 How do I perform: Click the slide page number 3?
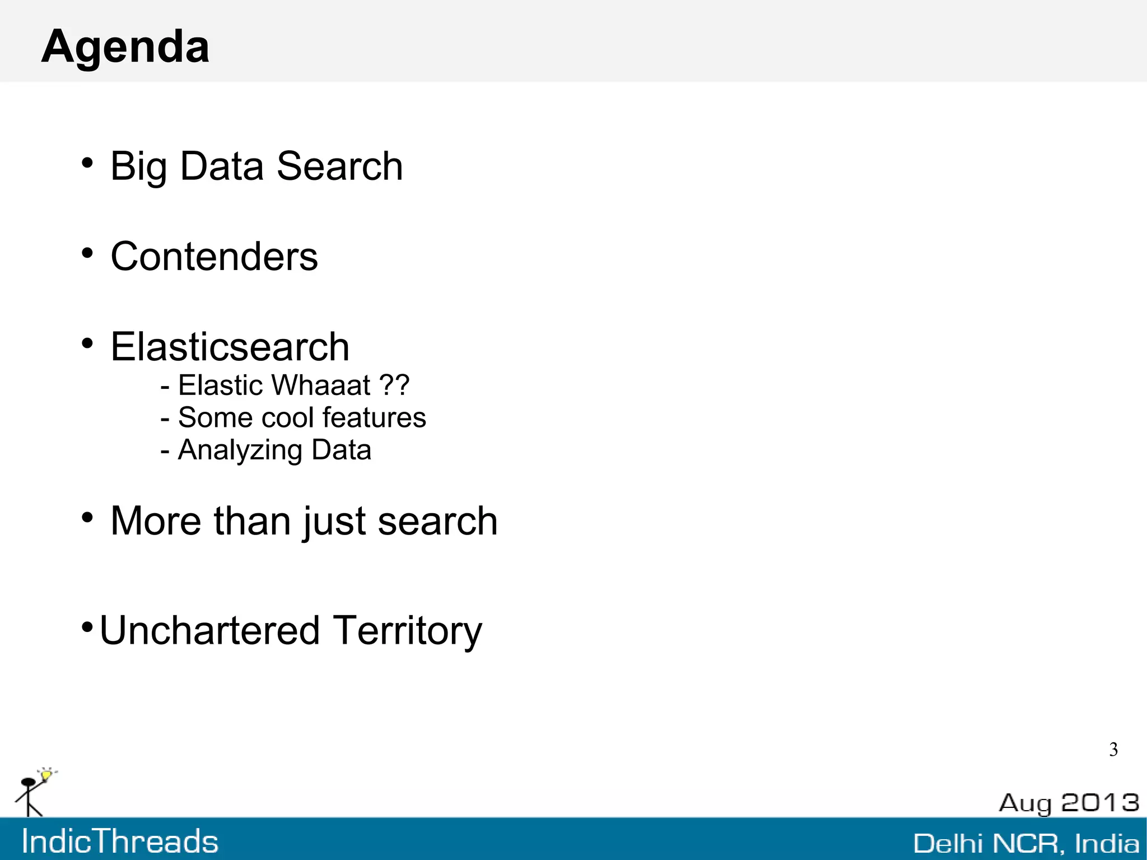pyautogui.click(x=1113, y=750)
